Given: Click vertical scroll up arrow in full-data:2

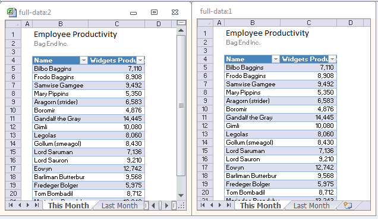Looking at the screenshot, I should click(181, 30).
